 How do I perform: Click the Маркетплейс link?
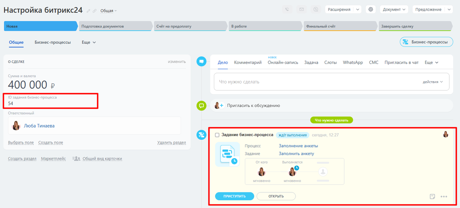[53, 159]
